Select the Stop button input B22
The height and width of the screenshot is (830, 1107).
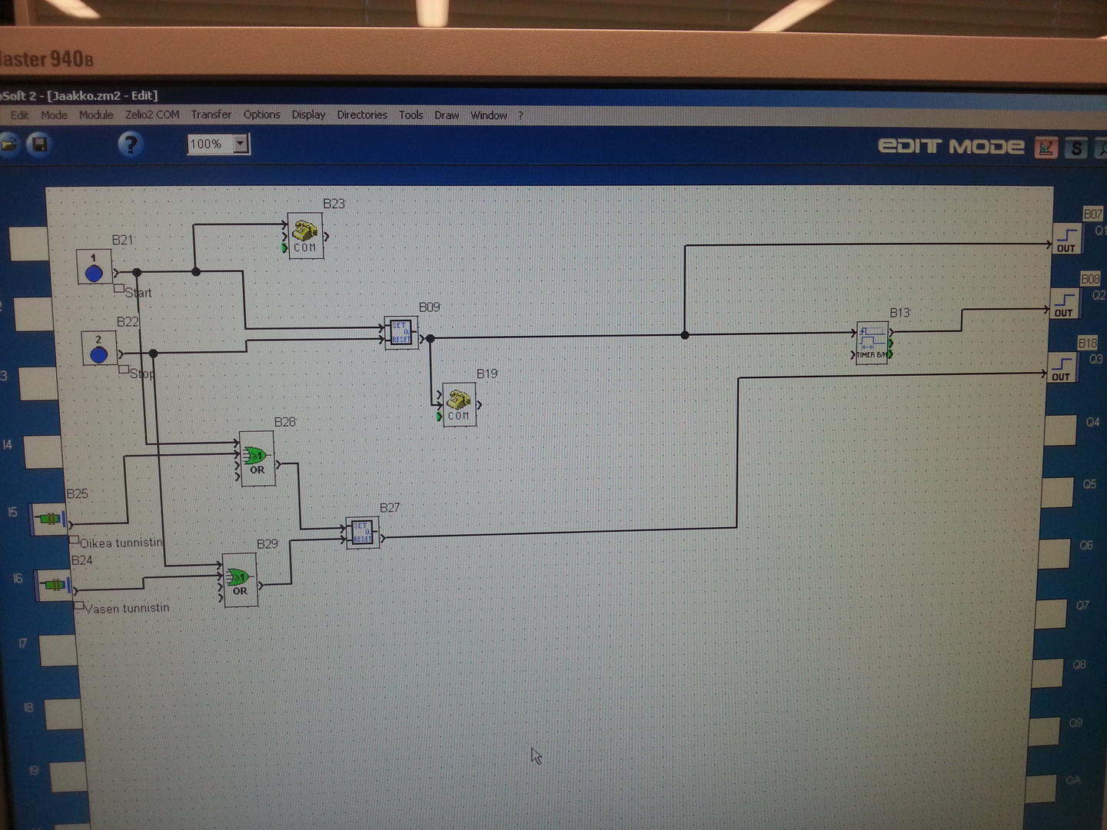pos(98,349)
